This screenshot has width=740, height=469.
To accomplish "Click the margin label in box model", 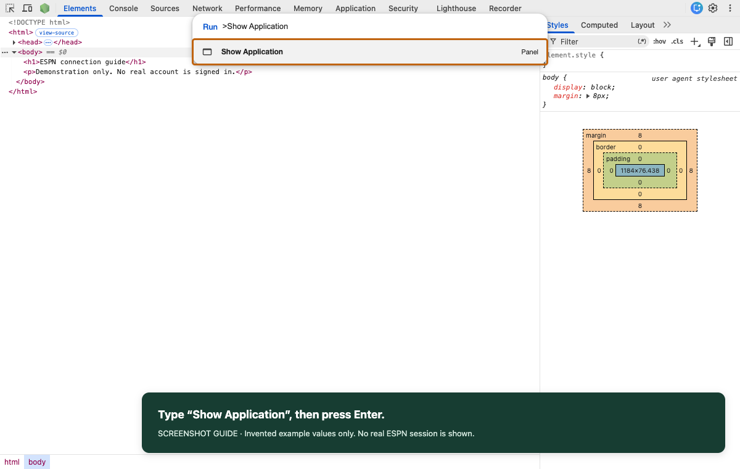I will tap(596, 135).
